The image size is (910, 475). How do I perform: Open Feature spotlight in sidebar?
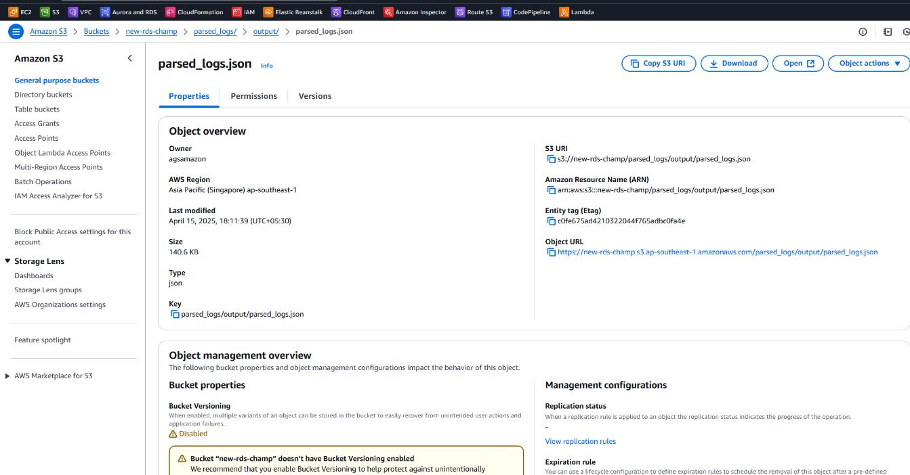(x=43, y=340)
